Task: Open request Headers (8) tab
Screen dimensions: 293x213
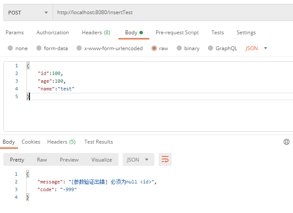Action: (96, 33)
